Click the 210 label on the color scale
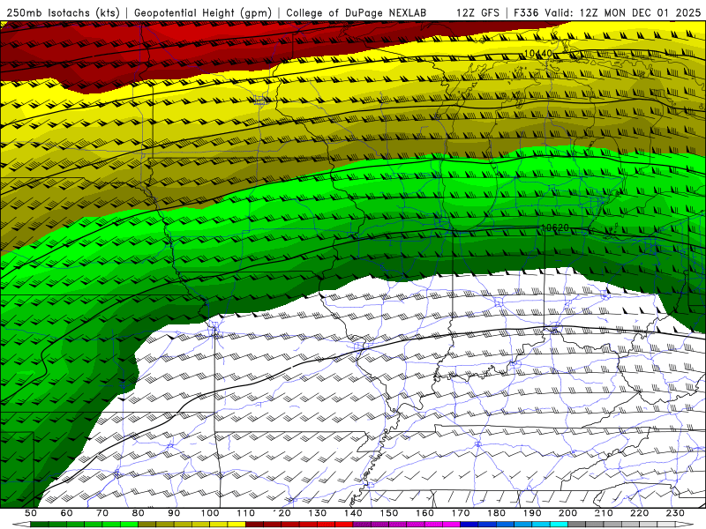 604,513
